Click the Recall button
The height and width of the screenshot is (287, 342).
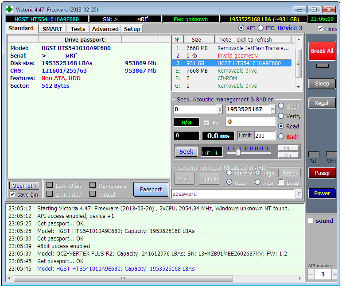point(322,103)
